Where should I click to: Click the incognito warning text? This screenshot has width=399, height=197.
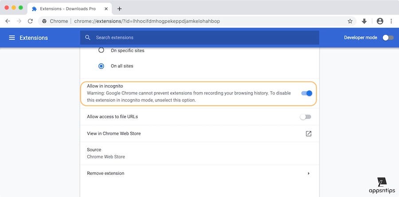(189, 97)
